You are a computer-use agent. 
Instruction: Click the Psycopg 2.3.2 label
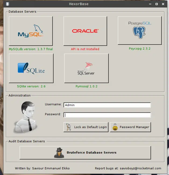(140, 49)
